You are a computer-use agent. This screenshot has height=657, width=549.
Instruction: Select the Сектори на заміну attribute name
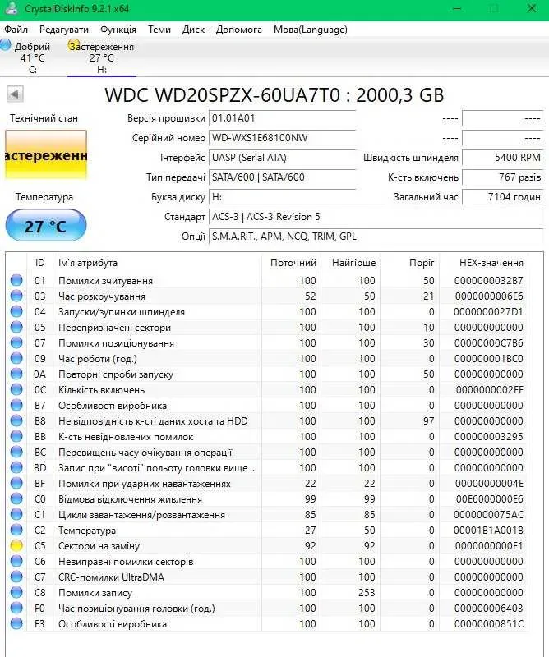99,546
